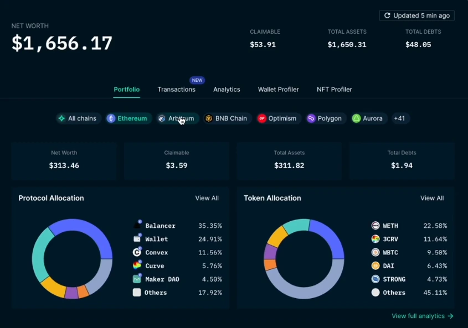The image size is (468, 328).
Task: Select the Ethereum chain filter icon
Action: click(111, 118)
